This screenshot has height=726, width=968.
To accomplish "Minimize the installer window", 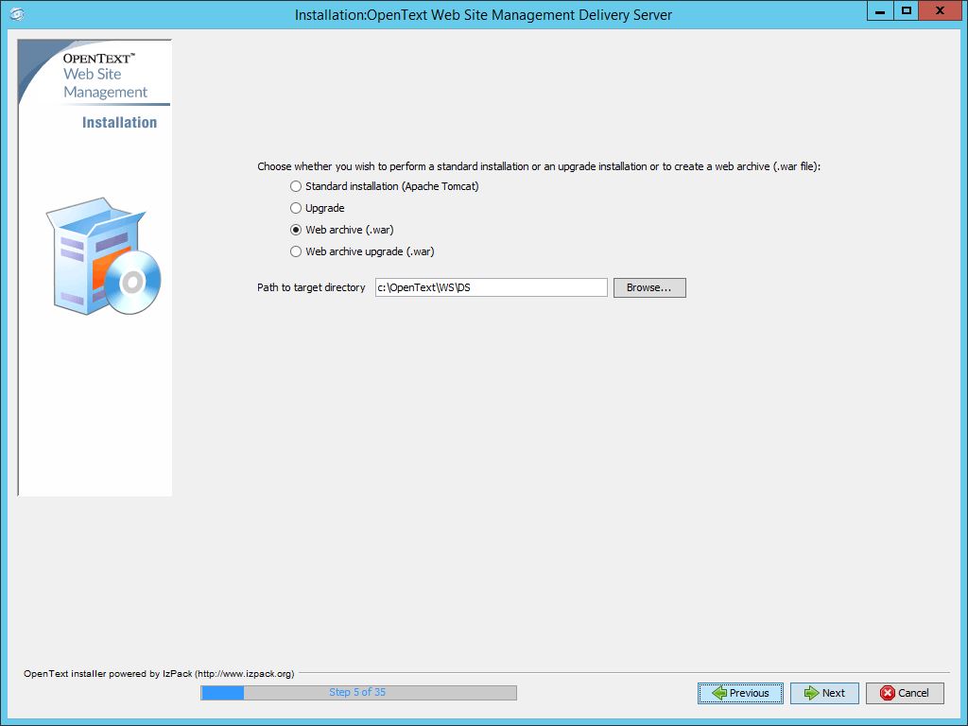I will click(x=880, y=11).
